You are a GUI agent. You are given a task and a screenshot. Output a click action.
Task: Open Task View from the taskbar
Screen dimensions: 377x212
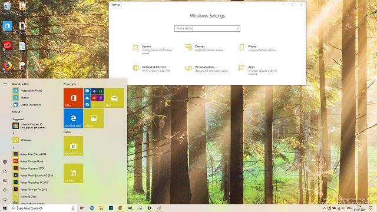tap(82, 208)
